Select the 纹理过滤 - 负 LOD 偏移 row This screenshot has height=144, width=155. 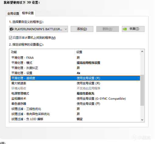click(75, 119)
